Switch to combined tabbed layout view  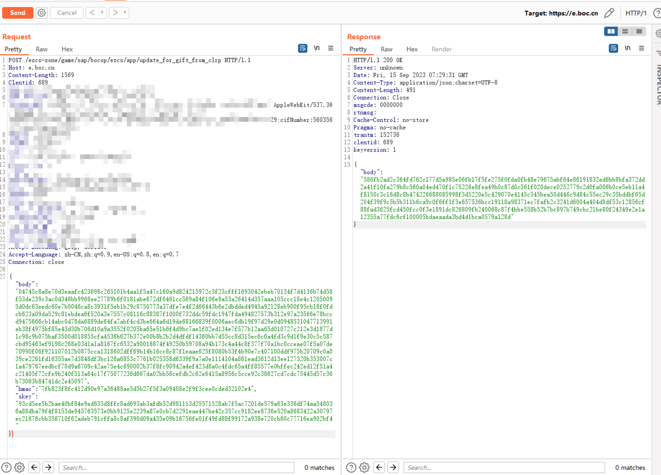[x=639, y=31]
